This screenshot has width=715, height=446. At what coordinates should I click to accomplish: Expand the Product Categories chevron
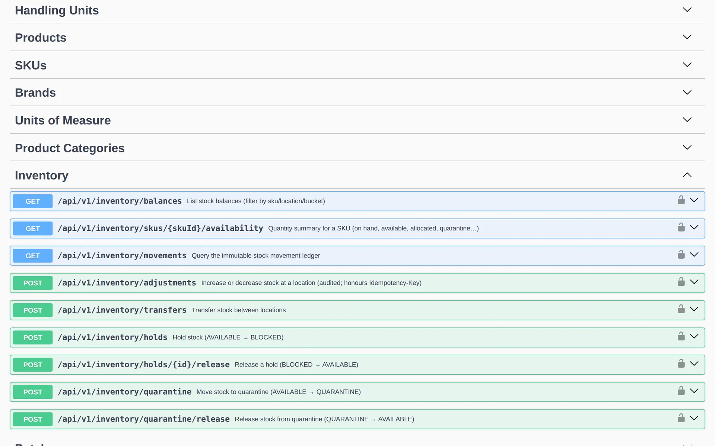[x=687, y=148]
